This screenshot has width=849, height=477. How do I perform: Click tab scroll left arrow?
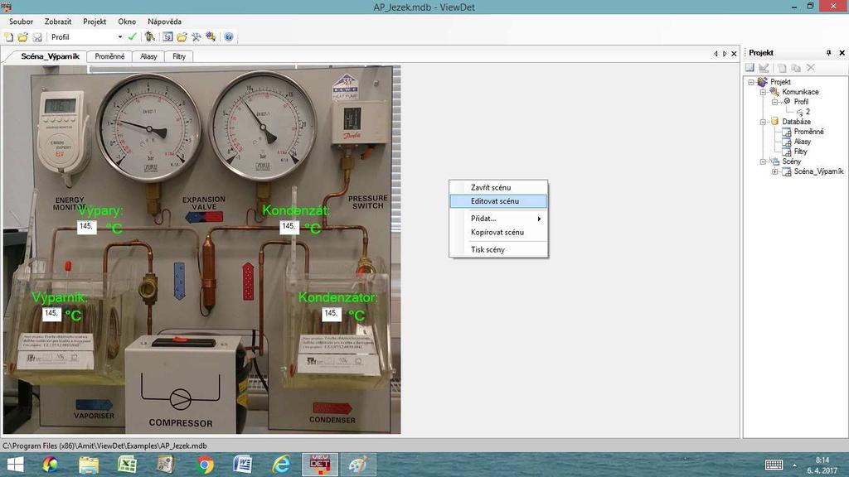tap(716, 54)
